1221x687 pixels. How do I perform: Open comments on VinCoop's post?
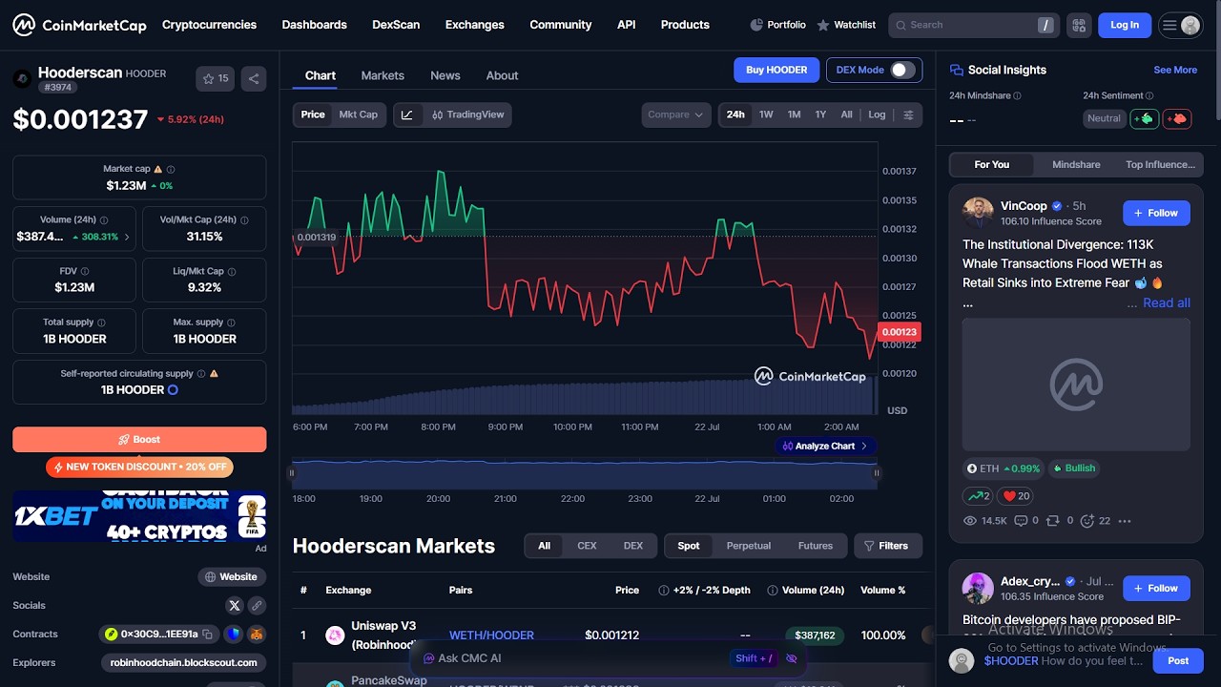[x=1026, y=521]
